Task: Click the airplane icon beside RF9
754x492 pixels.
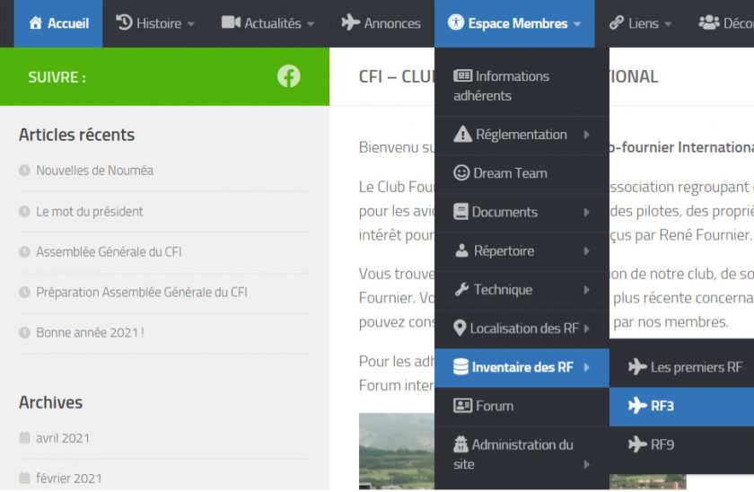Action: 637,444
